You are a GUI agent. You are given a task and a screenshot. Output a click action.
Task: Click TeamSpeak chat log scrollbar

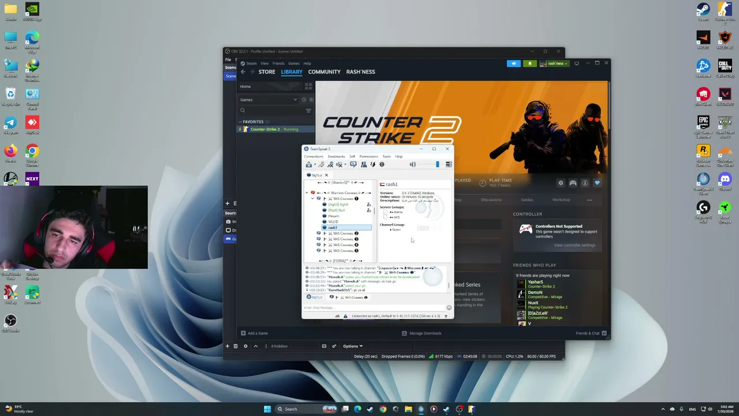(449, 285)
